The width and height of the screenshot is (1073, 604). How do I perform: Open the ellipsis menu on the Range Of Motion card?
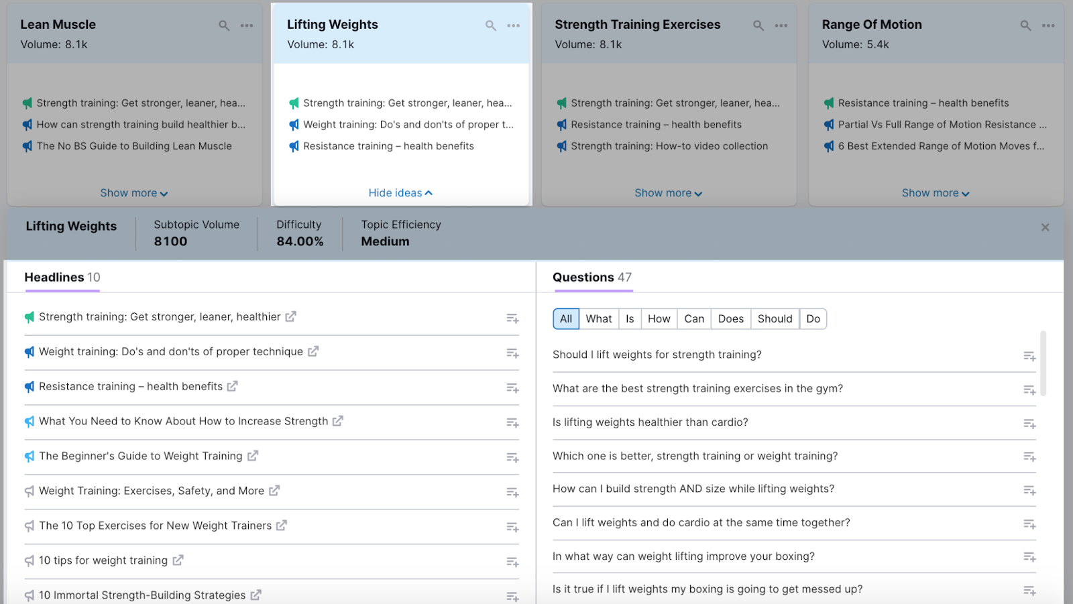tap(1048, 25)
